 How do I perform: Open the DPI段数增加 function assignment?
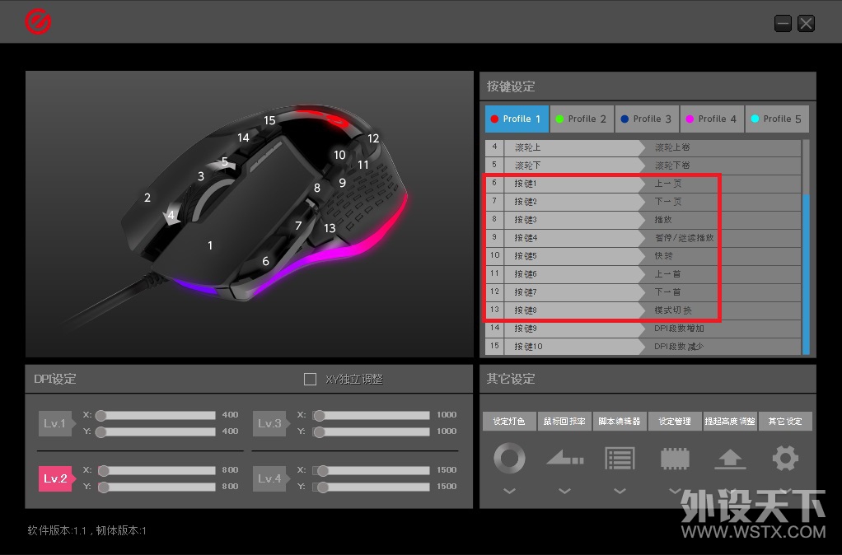679,328
